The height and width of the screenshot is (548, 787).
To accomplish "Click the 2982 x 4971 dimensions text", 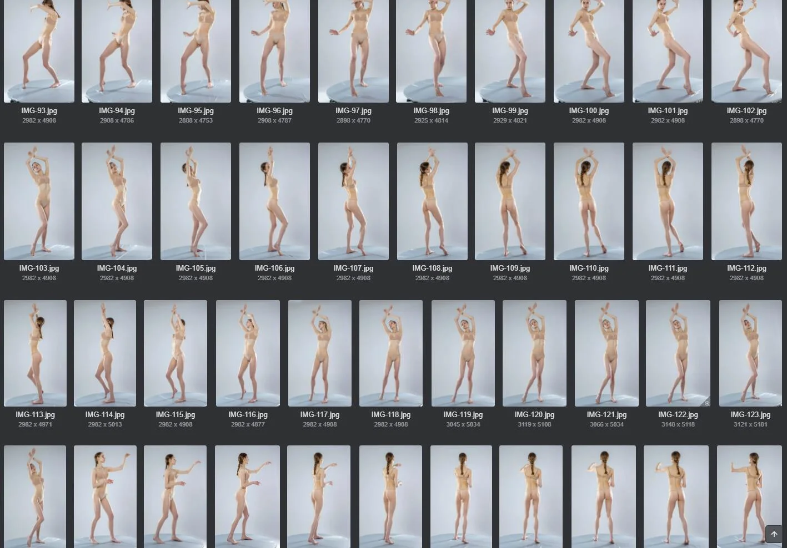I will [x=35, y=424].
